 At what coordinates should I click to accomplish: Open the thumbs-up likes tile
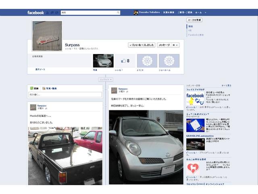(125, 61)
